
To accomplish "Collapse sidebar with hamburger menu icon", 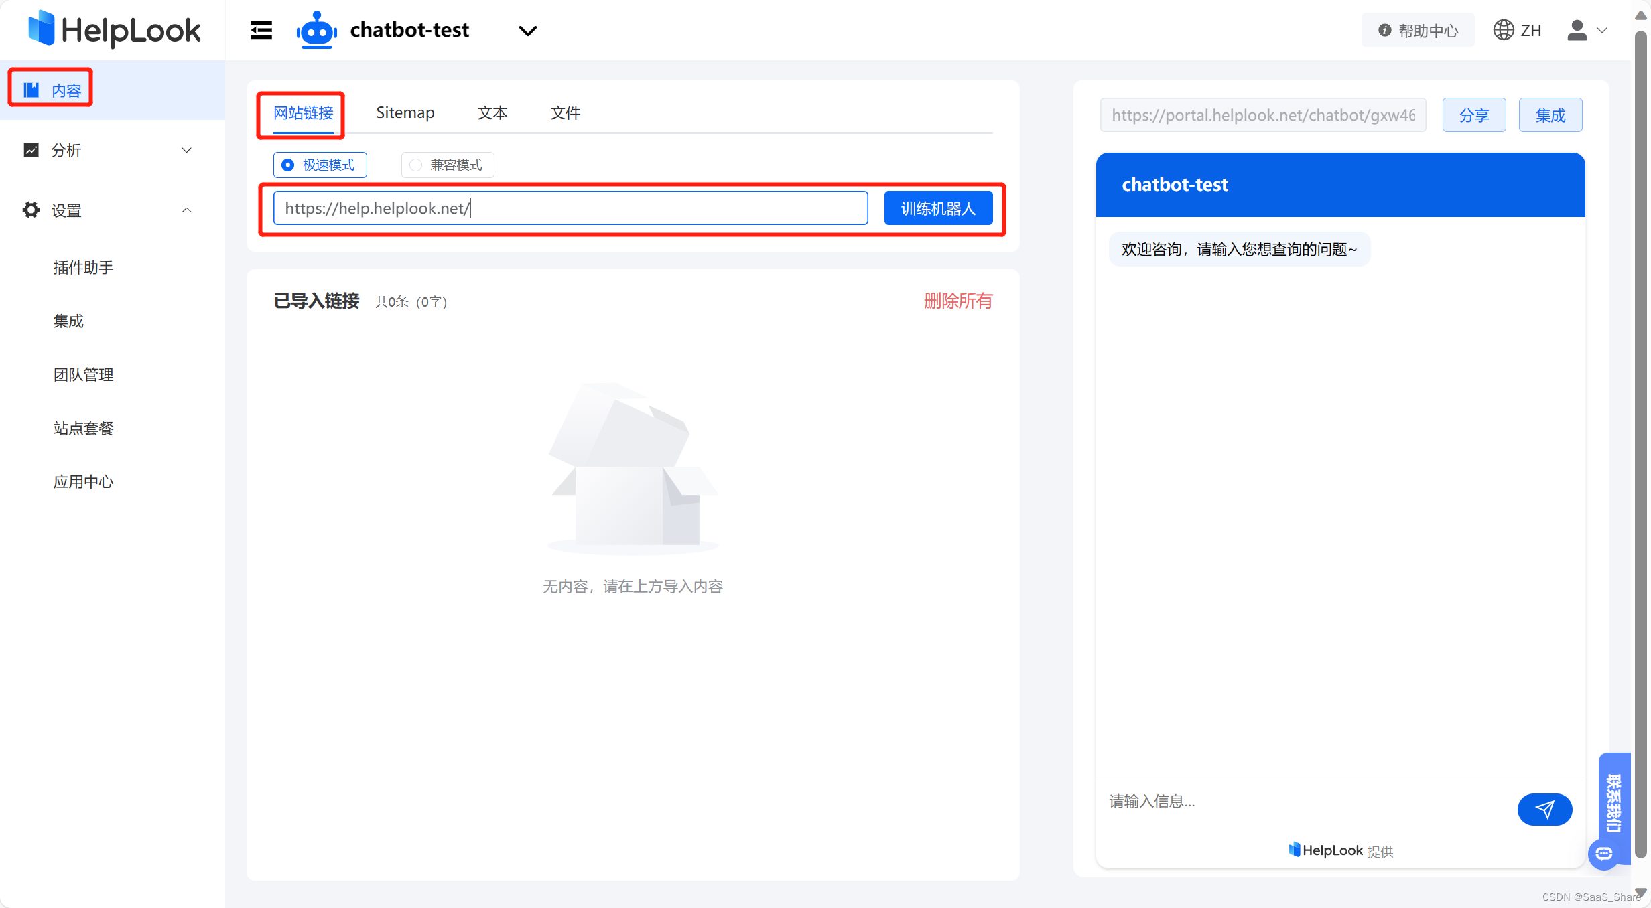I will click(261, 31).
